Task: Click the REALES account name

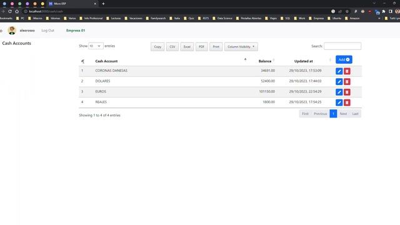Action: pyautogui.click(x=101, y=102)
